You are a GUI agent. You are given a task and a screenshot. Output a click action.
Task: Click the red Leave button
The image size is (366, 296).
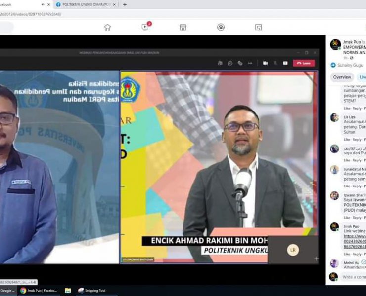(x=304, y=63)
